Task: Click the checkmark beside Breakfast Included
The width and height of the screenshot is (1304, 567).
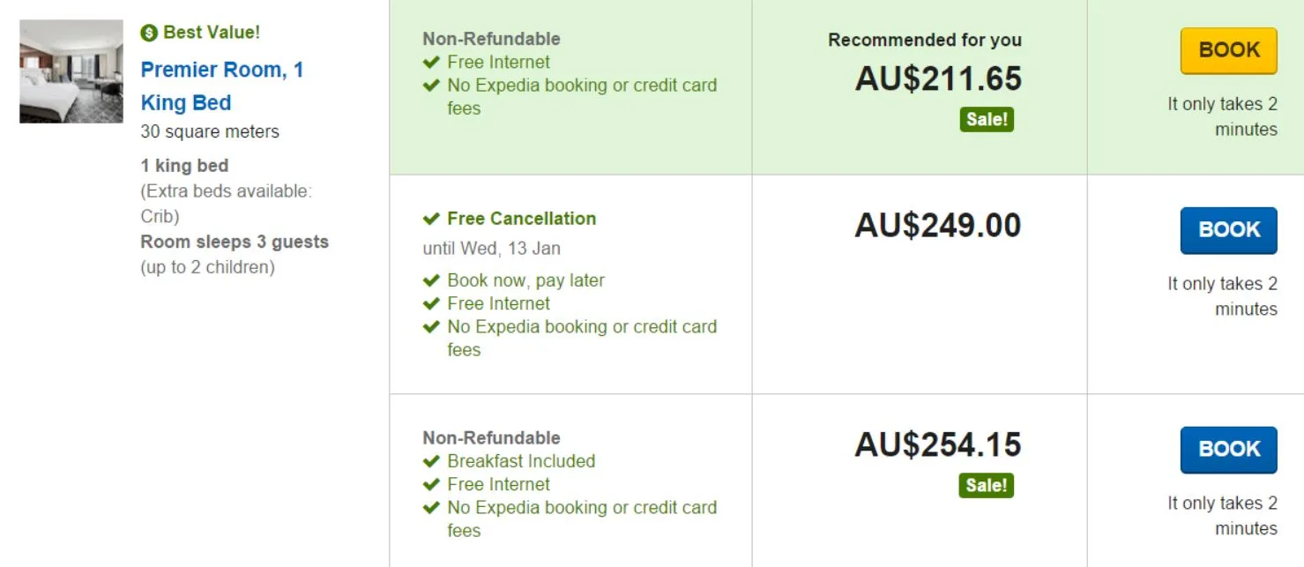Action: pyautogui.click(x=431, y=461)
